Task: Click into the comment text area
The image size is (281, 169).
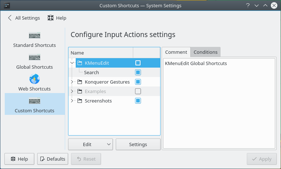Action: pyautogui.click(x=218, y=105)
